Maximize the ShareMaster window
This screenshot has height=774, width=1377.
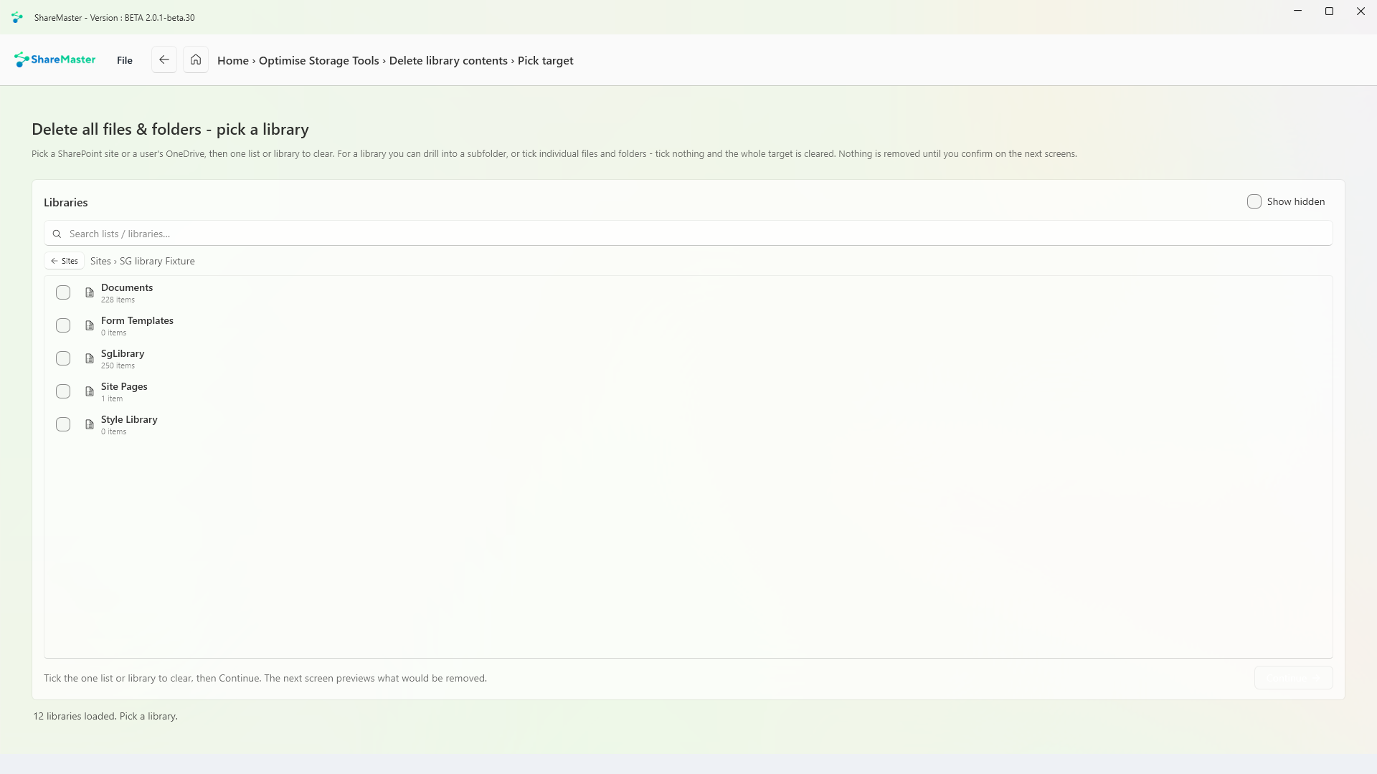1329,11
